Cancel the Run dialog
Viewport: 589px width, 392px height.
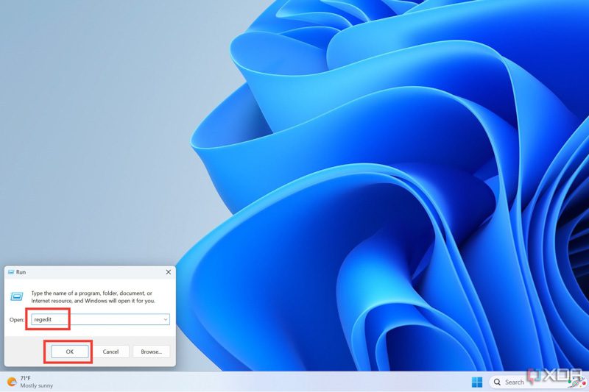coord(110,352)
